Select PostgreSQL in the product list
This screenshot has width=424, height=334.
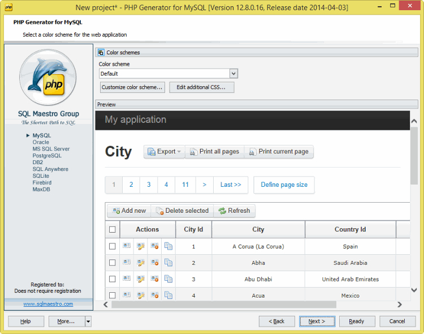point(47,156)
